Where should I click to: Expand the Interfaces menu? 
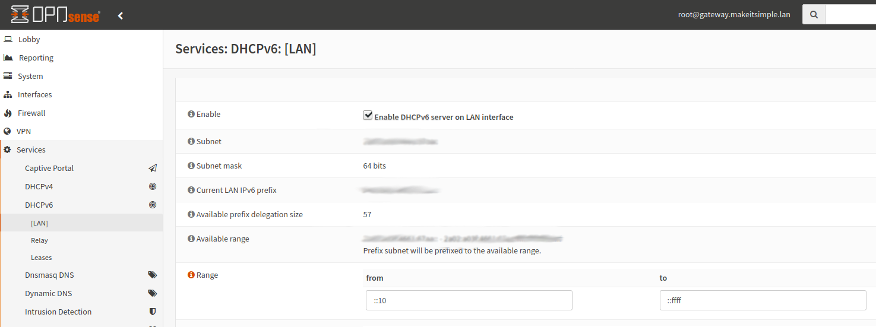[34, 94]
